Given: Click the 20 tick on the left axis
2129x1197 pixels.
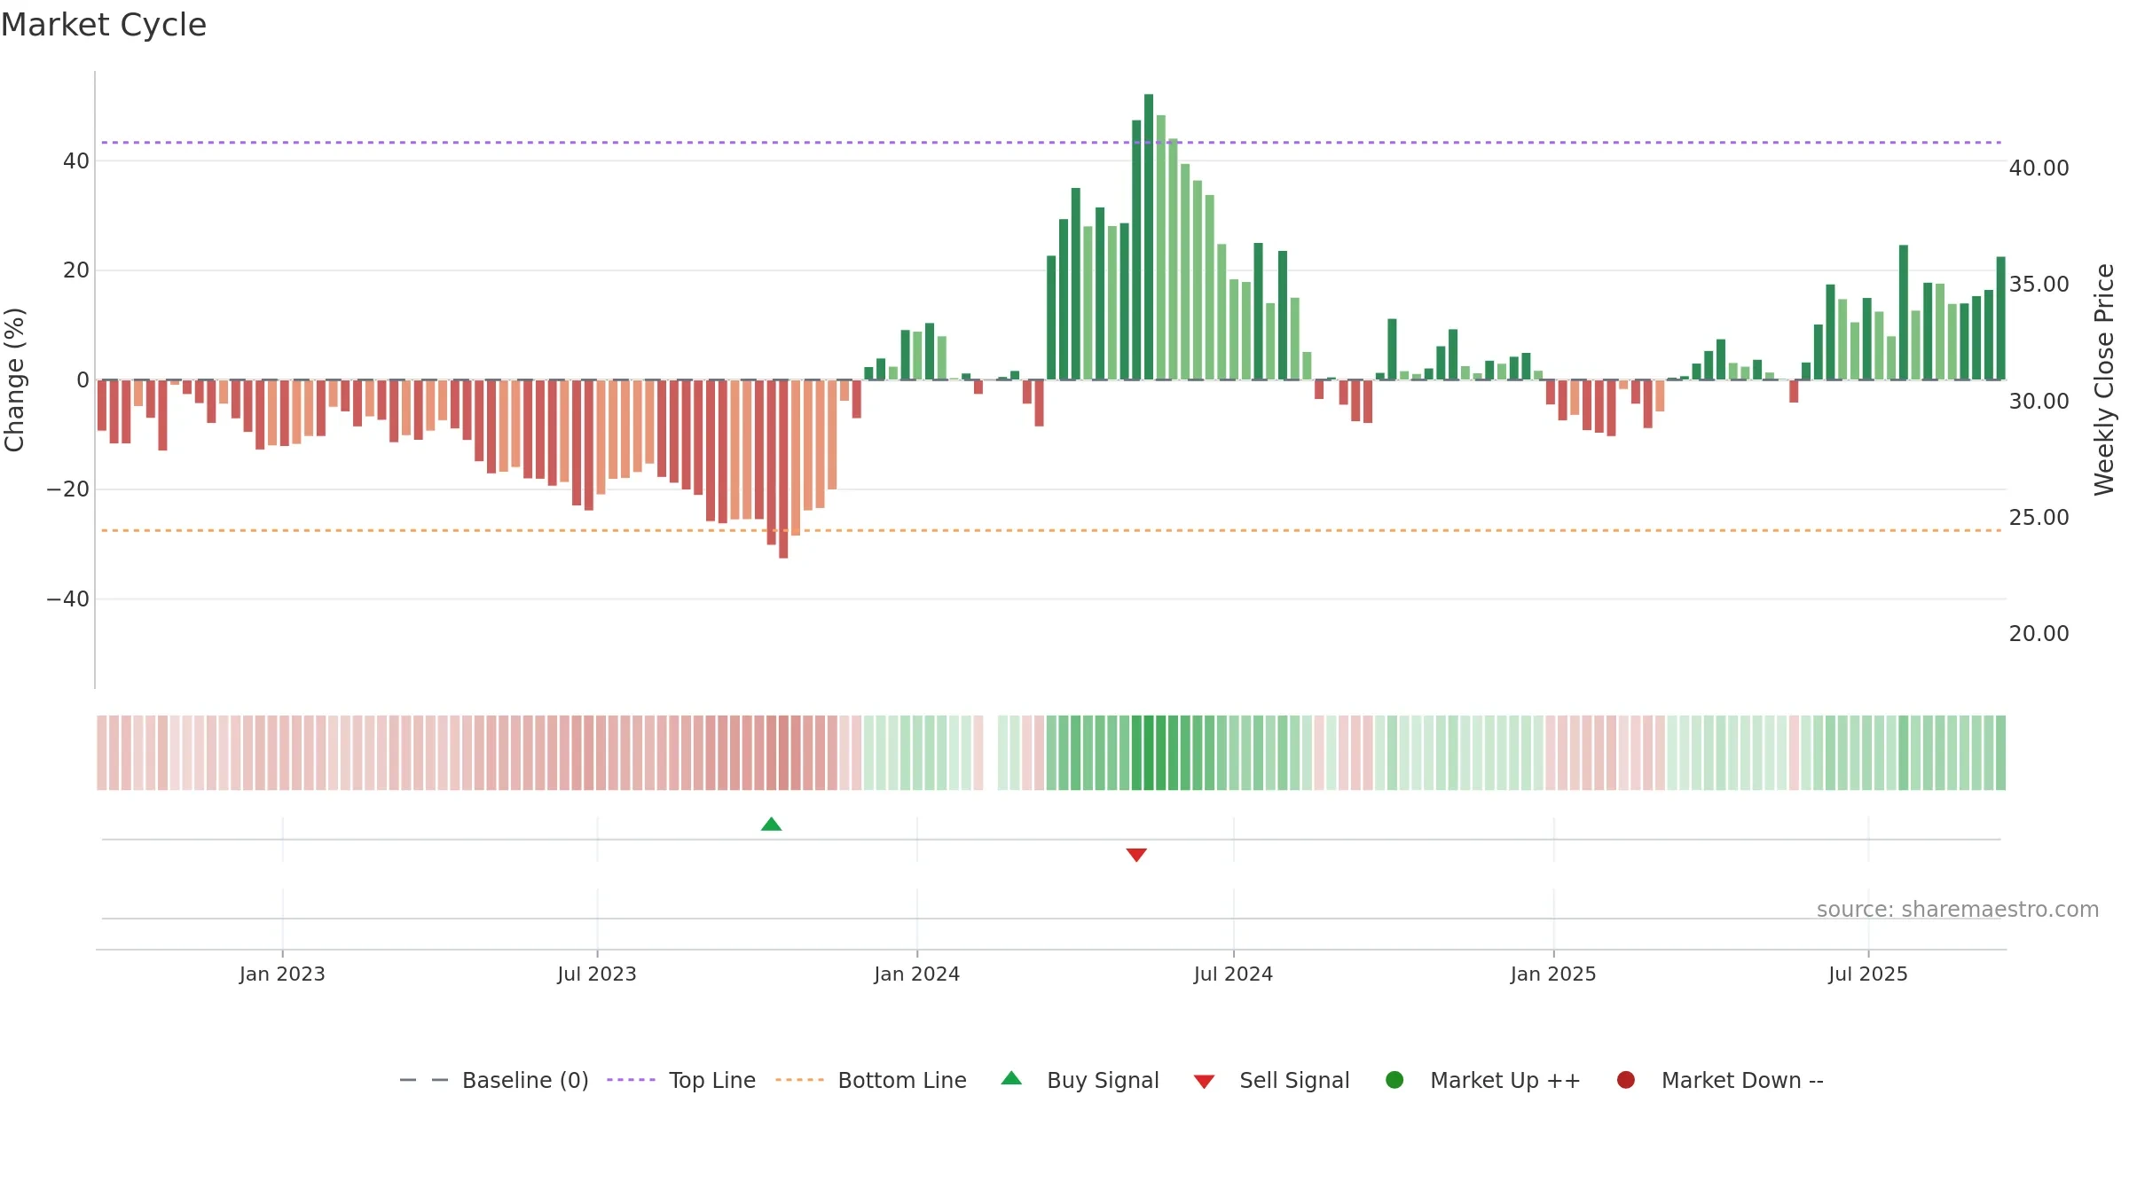Looking at the screenshot, I should tap(76, 270).
